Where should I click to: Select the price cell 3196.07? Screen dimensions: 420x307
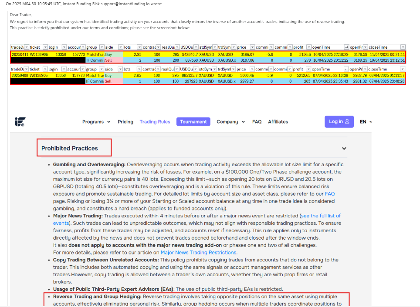pyautogui.click(x=245, y=54)
